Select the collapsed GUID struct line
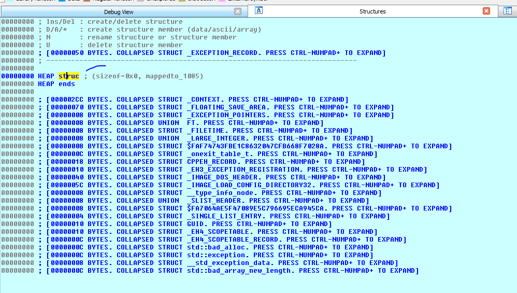This screenshot has height=293, width=517. [x=186, y=224]
